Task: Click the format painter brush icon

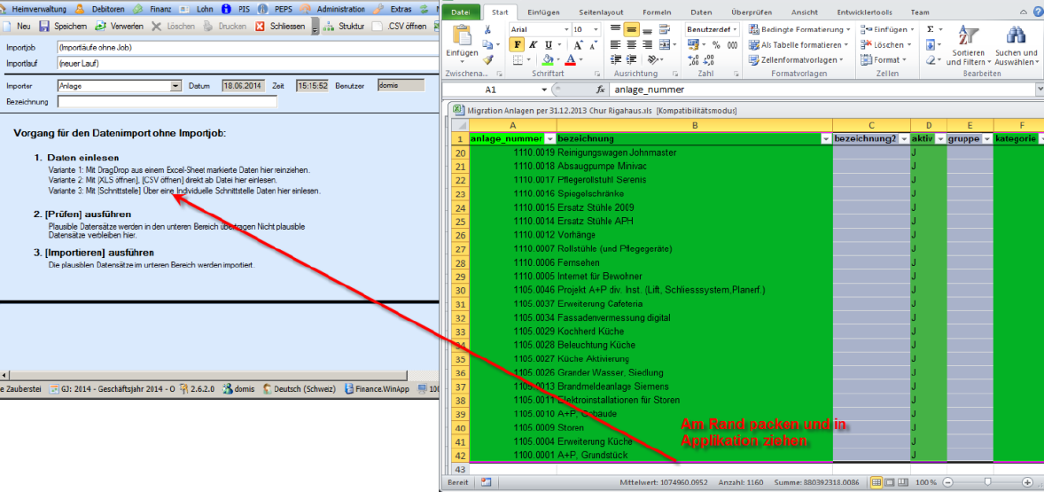Action: (x=487, y=59)
